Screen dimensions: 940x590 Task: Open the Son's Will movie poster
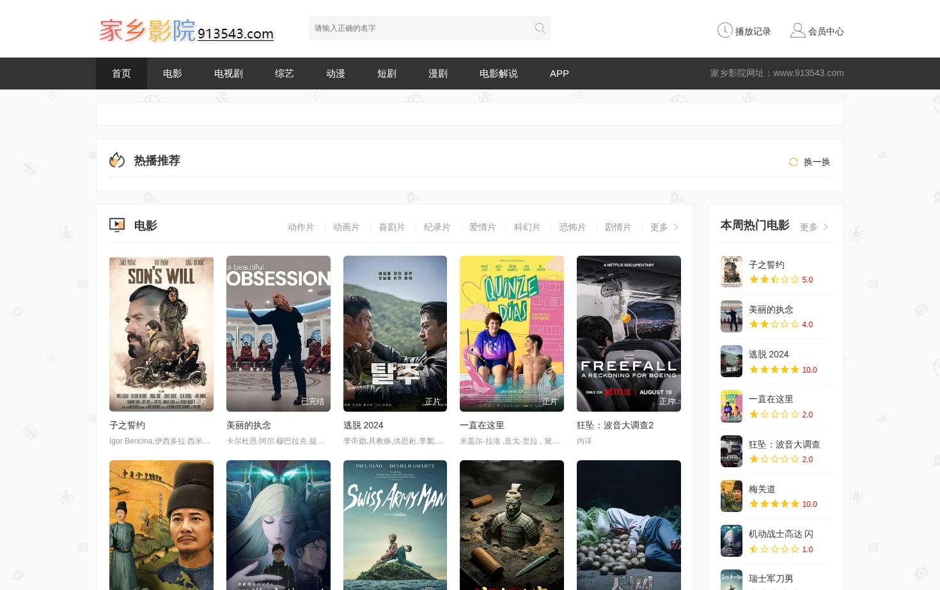161,334
